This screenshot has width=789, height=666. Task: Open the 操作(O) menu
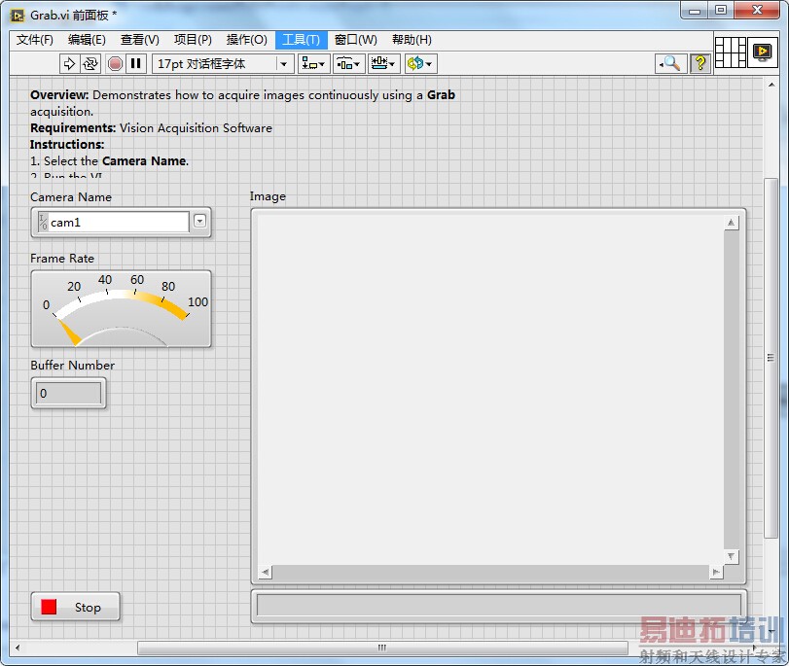246,40
